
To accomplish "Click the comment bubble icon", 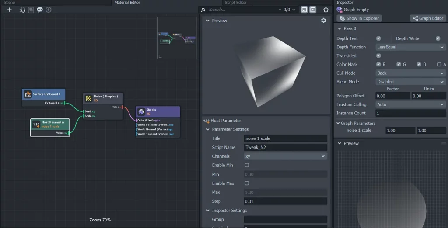I will pyautogui.click(x=40, y=10).
